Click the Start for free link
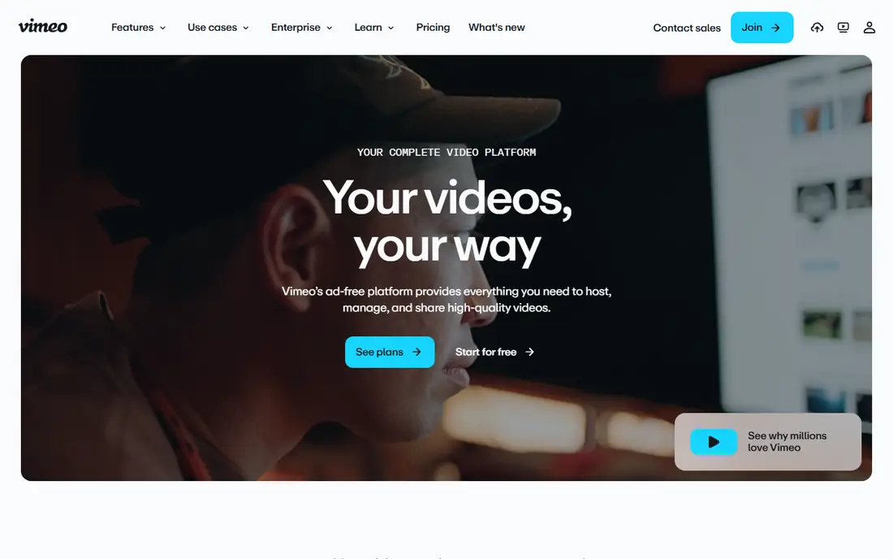The height and width of the screenshot is (559, 893). point(494,352)
